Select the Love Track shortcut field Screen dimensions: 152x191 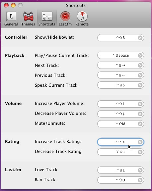tap(120, 170)
